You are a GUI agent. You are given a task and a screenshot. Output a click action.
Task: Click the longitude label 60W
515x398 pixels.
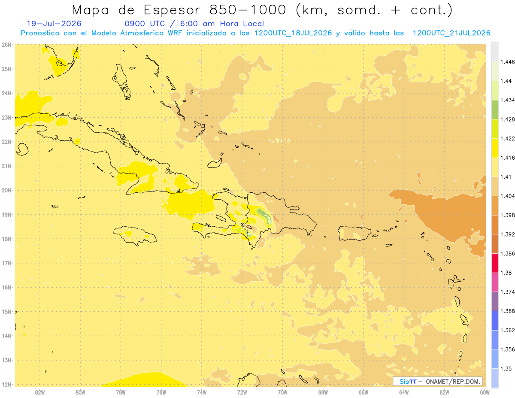click(485, 392)
